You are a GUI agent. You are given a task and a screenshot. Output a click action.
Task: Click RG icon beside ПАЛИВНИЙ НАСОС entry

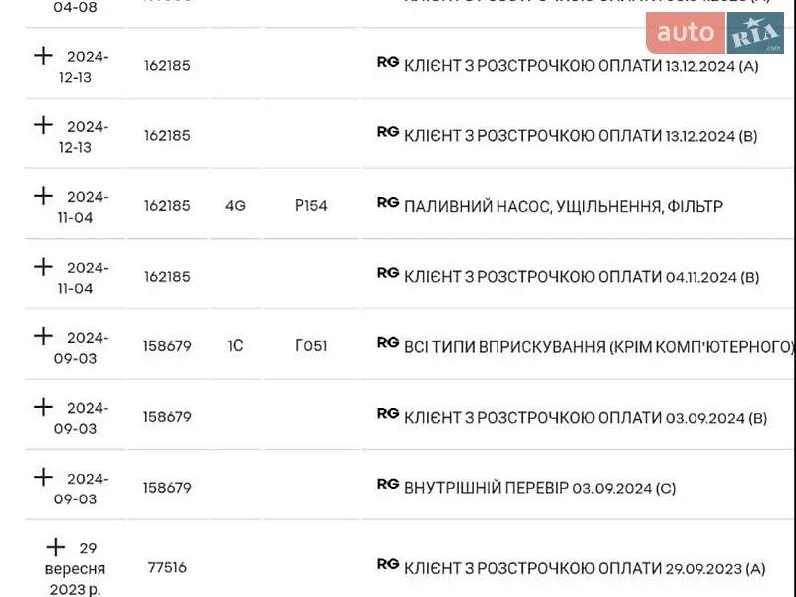[388, 203]
